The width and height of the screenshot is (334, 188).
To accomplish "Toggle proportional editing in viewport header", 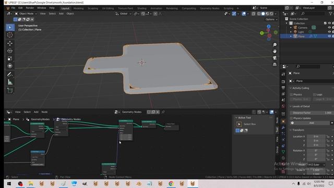I will [156, 14].
